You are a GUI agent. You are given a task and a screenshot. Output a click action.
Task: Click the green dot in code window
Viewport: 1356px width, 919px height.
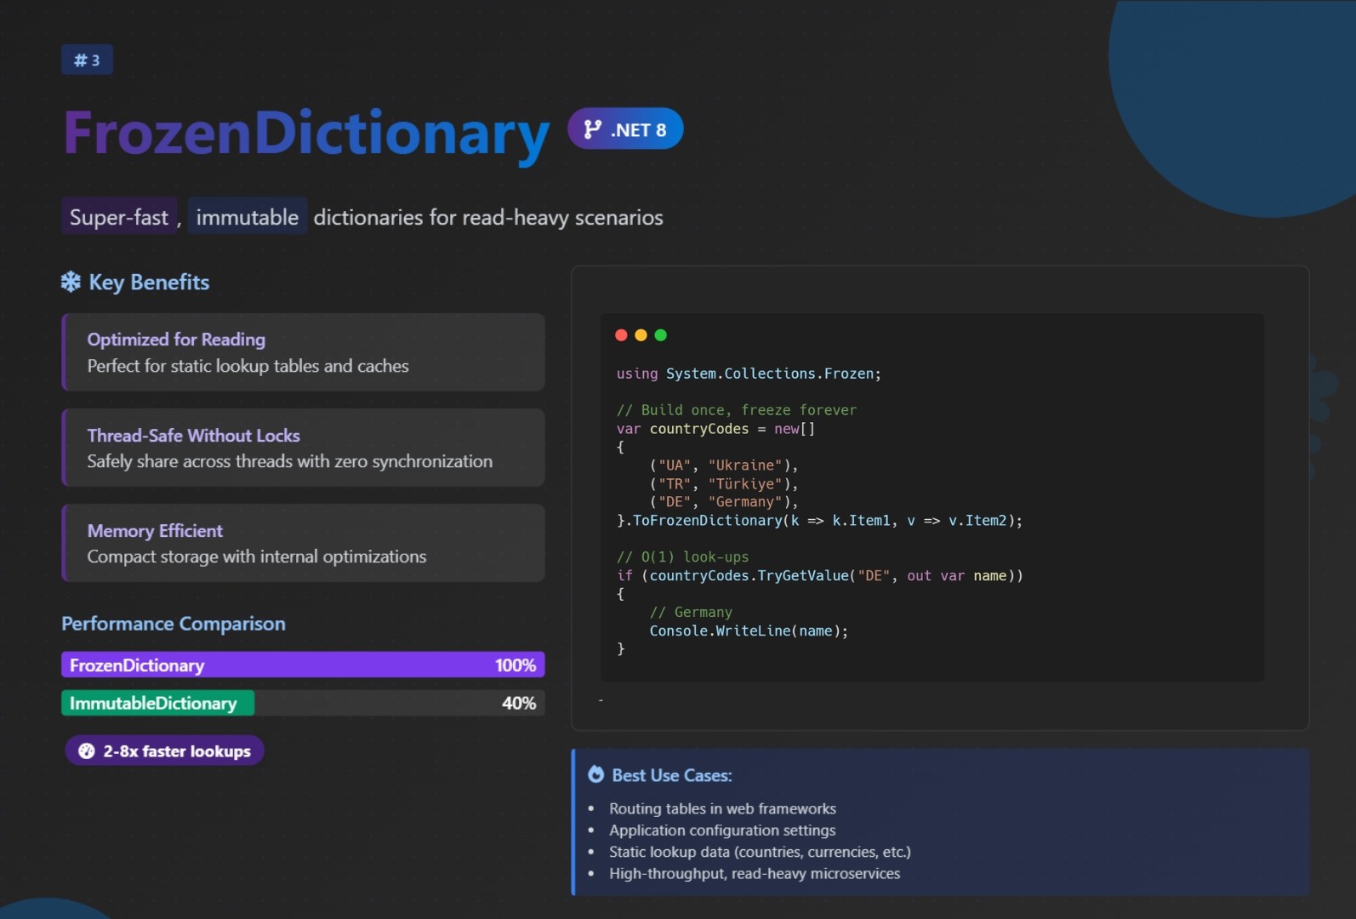(660, 335)
